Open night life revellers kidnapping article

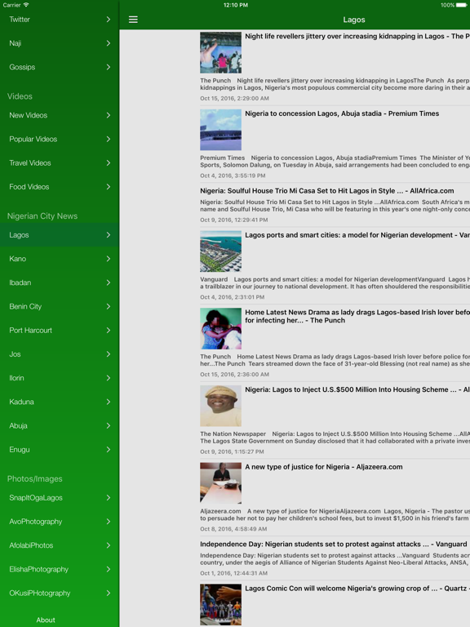[x=335, y=67]
